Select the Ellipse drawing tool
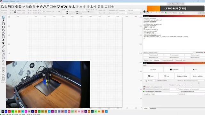This screenshot has height=115, width=205. [x=3, y=27]
